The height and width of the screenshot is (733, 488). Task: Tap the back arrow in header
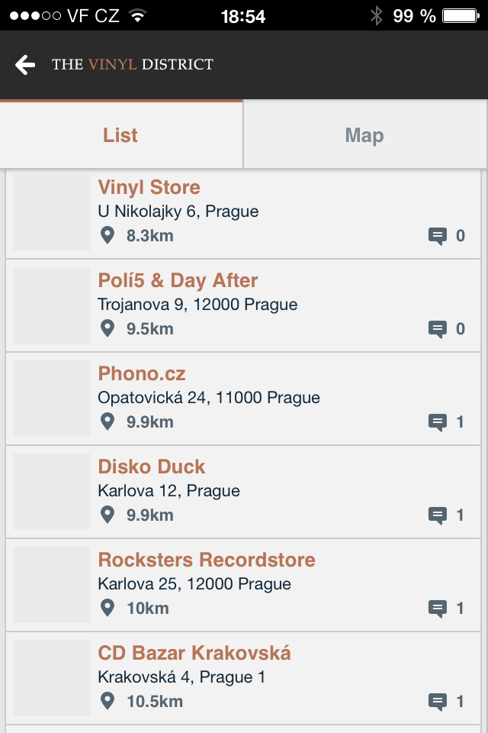point(25,65)
